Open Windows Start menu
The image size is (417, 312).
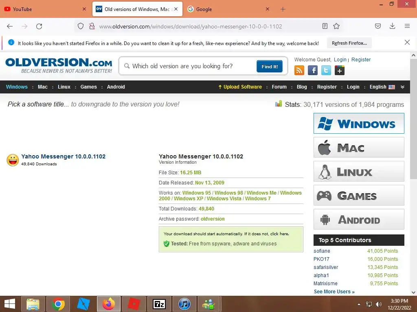coord(10,304)
